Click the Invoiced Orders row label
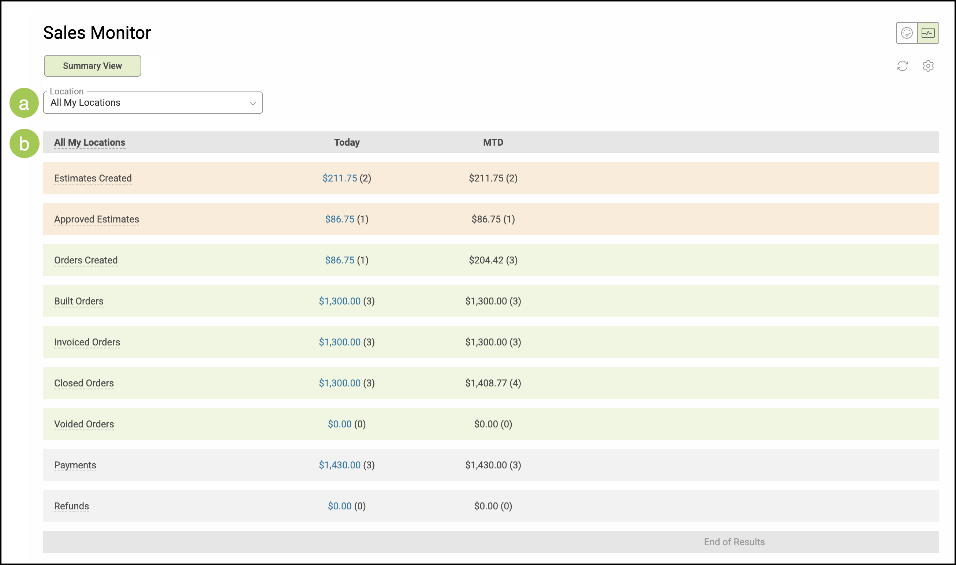 coord(87,342)
